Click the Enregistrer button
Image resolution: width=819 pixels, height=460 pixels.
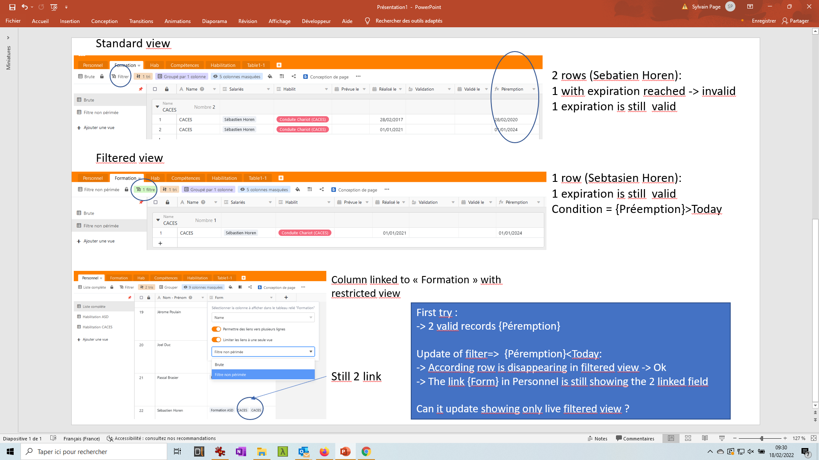[764, 21]
